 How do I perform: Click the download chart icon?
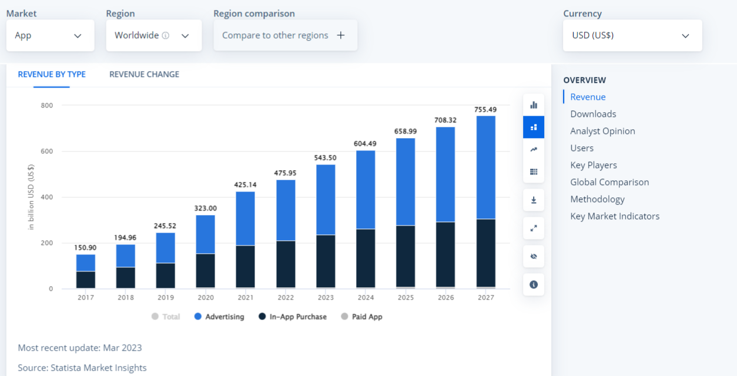[534, 200]
